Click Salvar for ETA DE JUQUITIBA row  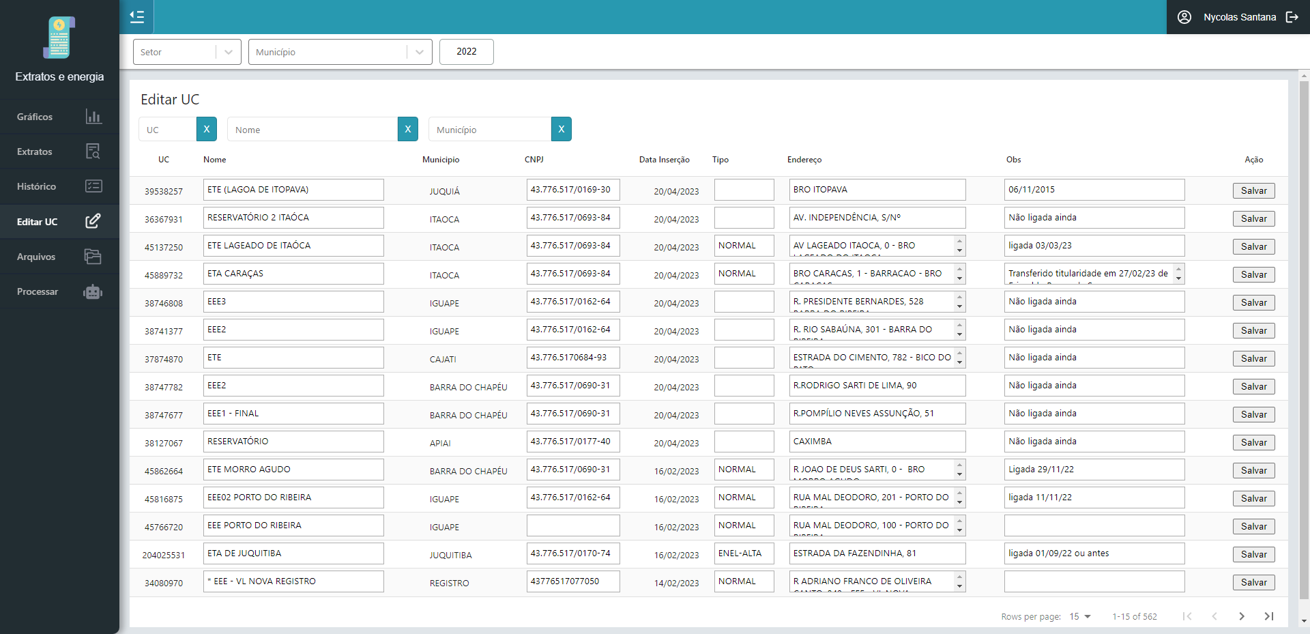click(x=1253, y=555)
